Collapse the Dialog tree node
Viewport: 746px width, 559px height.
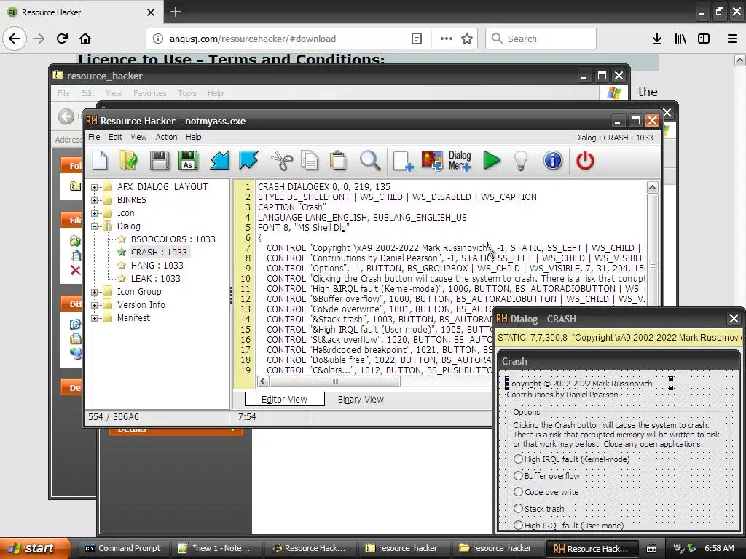click(x=94, y=226)
